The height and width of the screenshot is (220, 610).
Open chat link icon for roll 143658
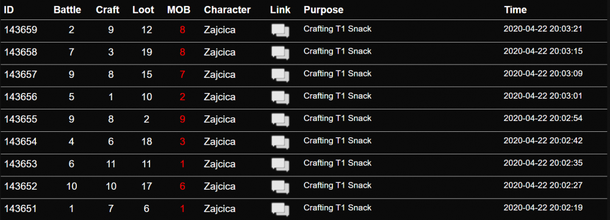point(280,53)
